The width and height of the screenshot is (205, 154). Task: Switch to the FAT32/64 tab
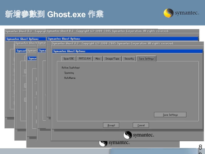point(85,59)
